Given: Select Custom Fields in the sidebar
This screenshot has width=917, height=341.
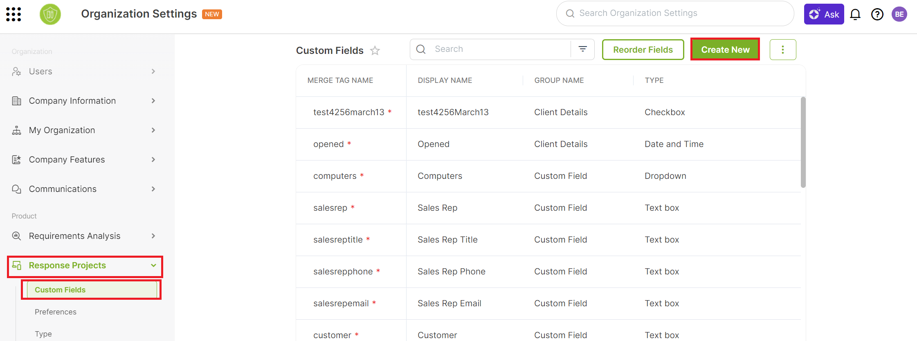Looking at the screenshot, I should pyautogui.click(x=92, y=290).
